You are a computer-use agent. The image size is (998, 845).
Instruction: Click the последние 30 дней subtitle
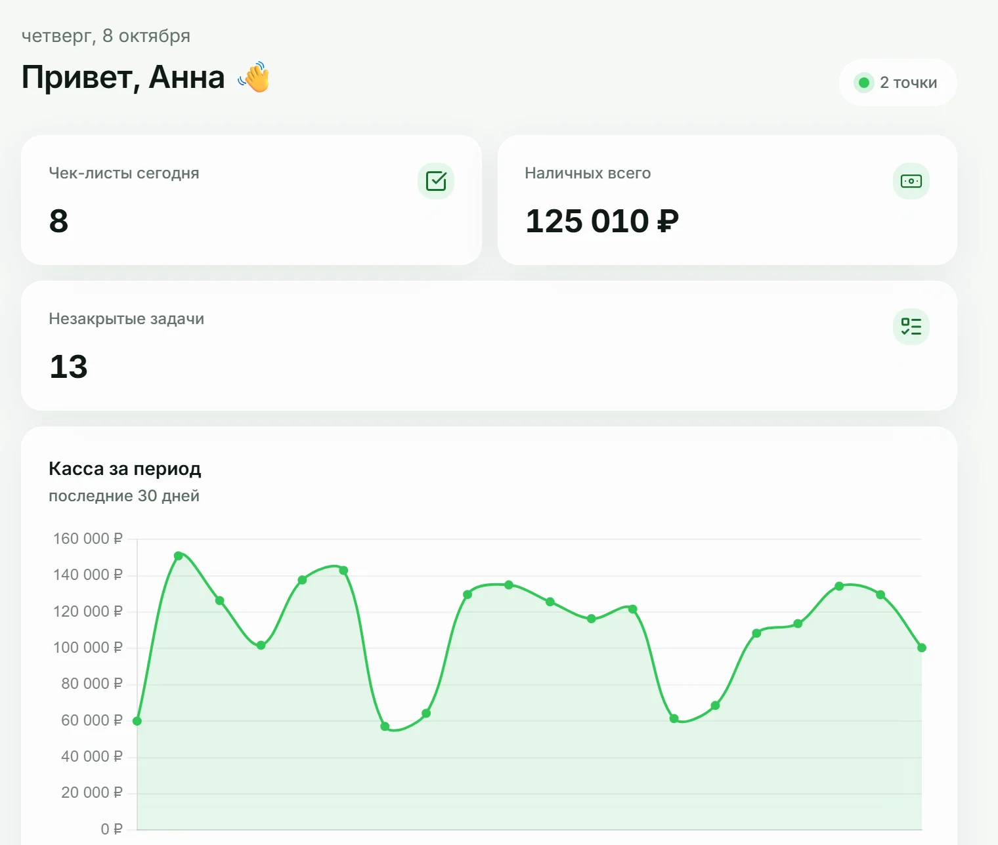click(124, 496)
